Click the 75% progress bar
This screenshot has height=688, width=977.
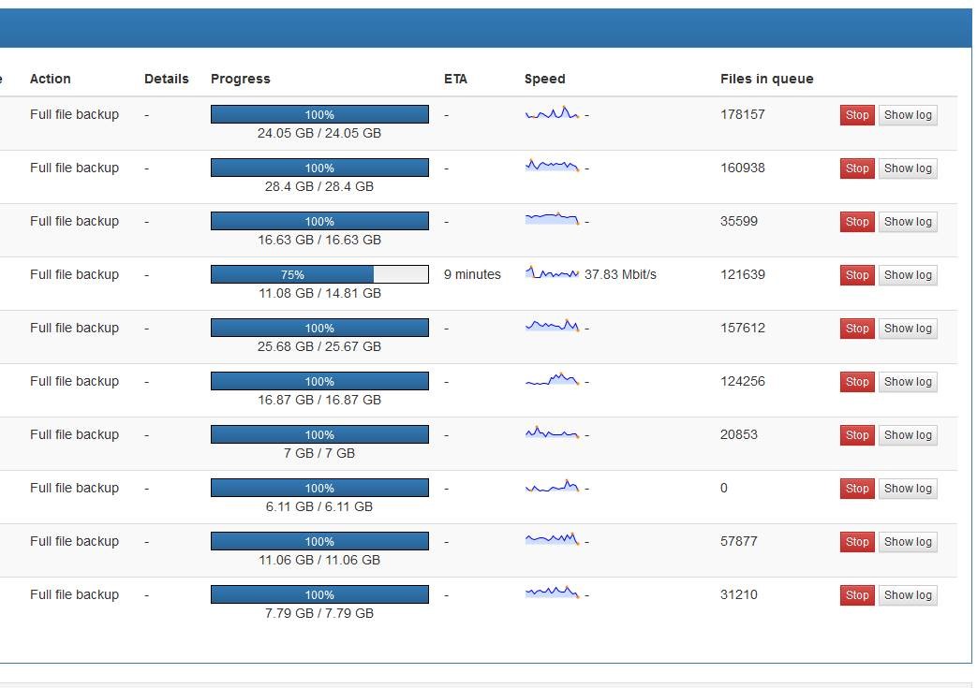click(319, 274)
